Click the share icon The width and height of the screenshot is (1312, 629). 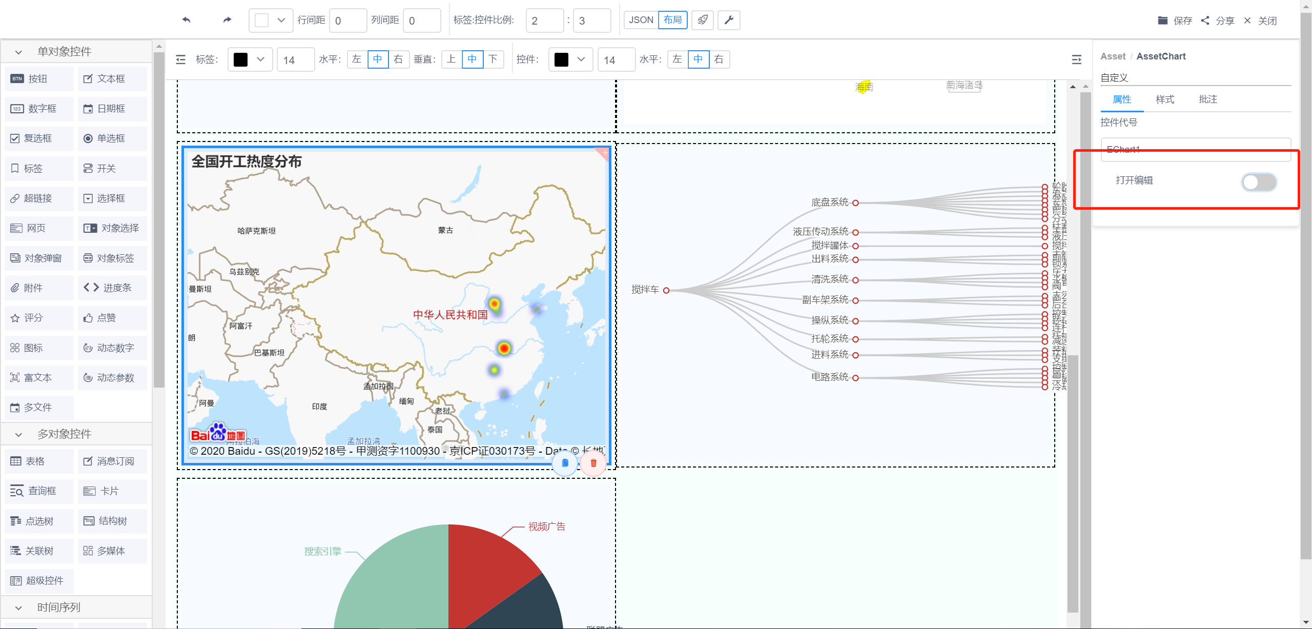click(1205, 21)
